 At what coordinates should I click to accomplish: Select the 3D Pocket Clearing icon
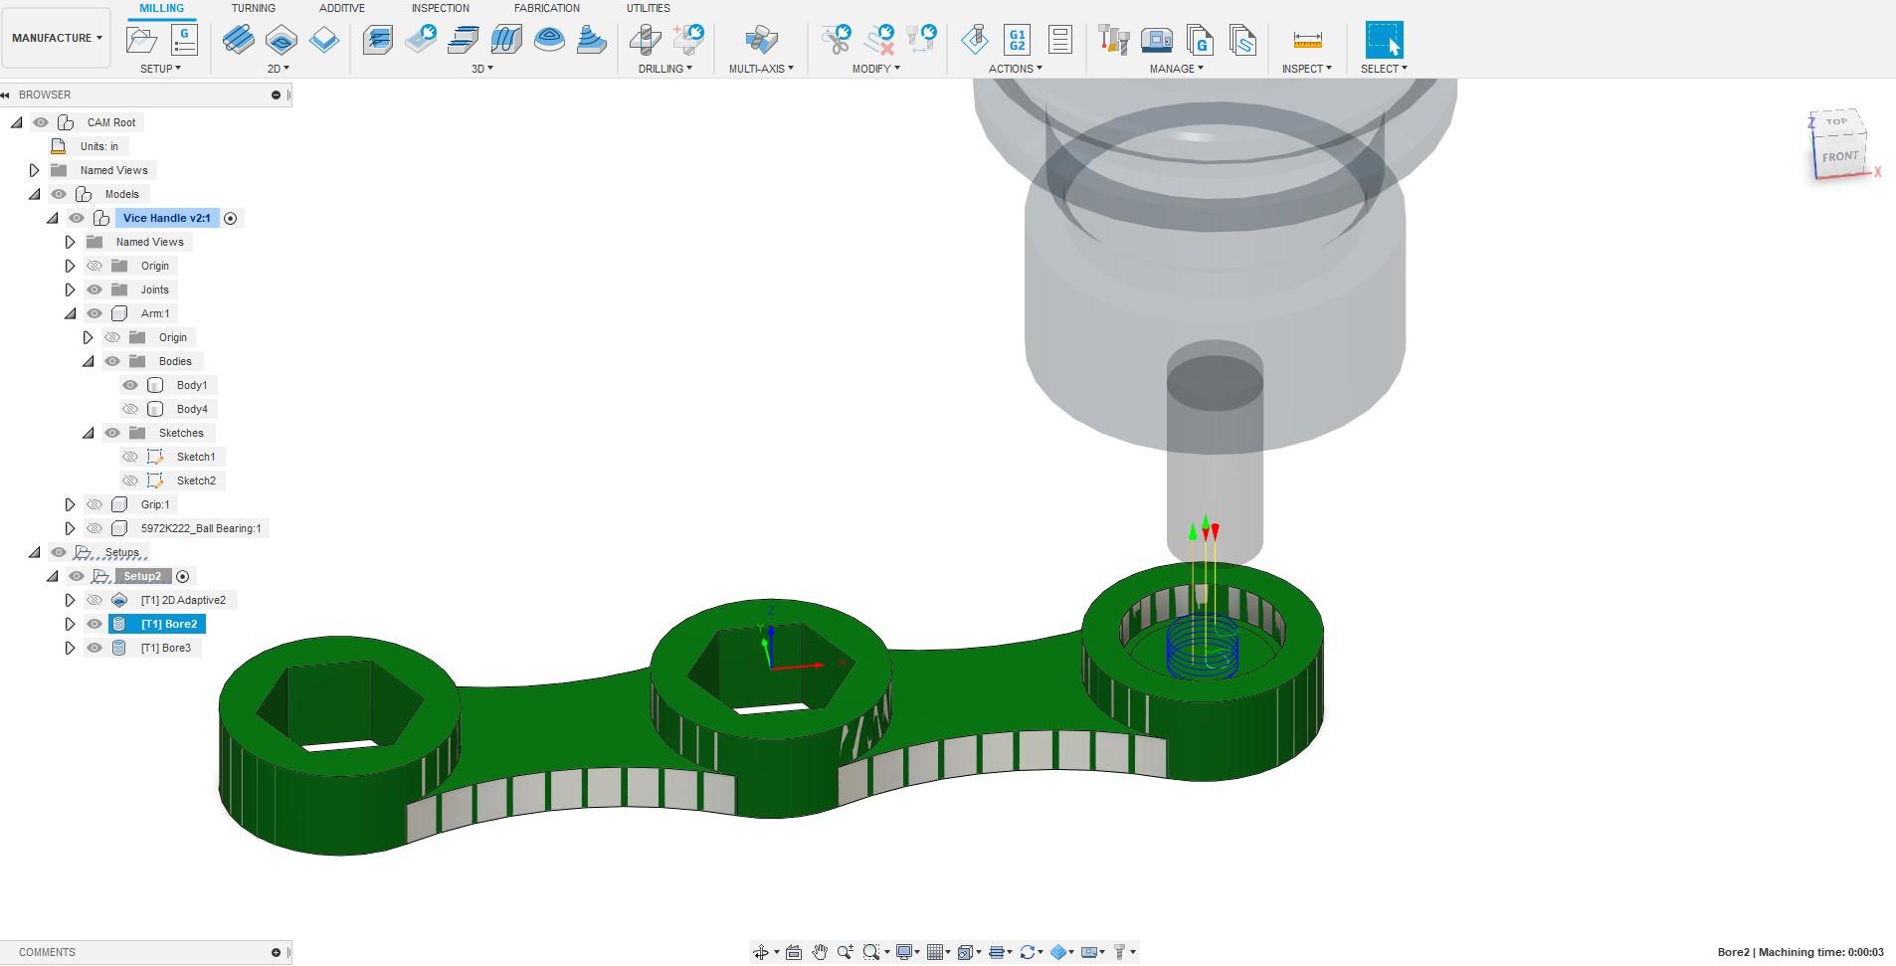[x=421, y=40]
